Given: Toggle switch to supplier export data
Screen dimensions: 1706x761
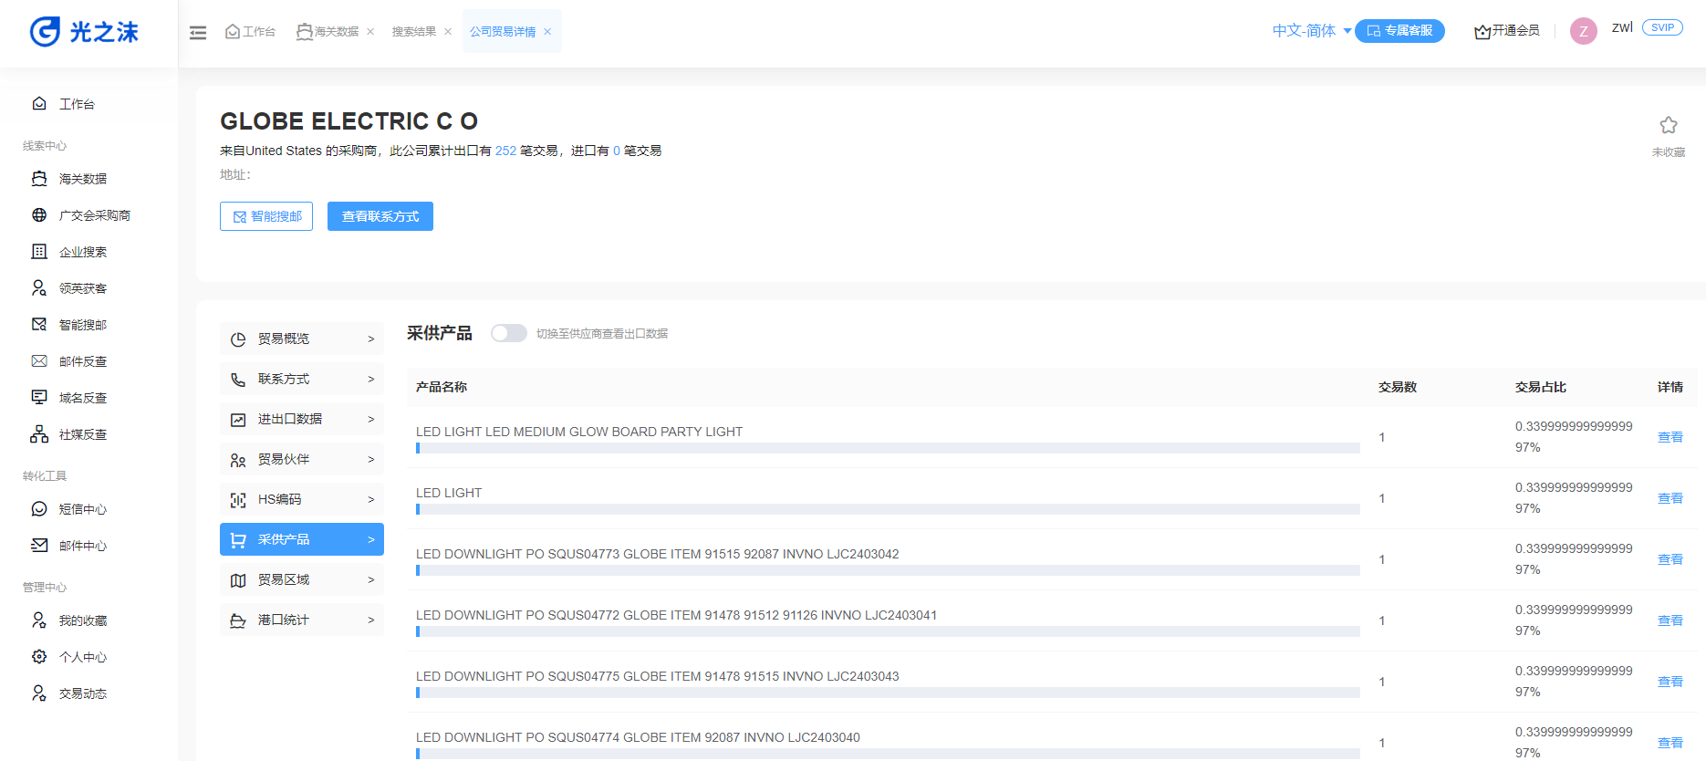Looking at the screenshot, I should click(x=508, y=334).
